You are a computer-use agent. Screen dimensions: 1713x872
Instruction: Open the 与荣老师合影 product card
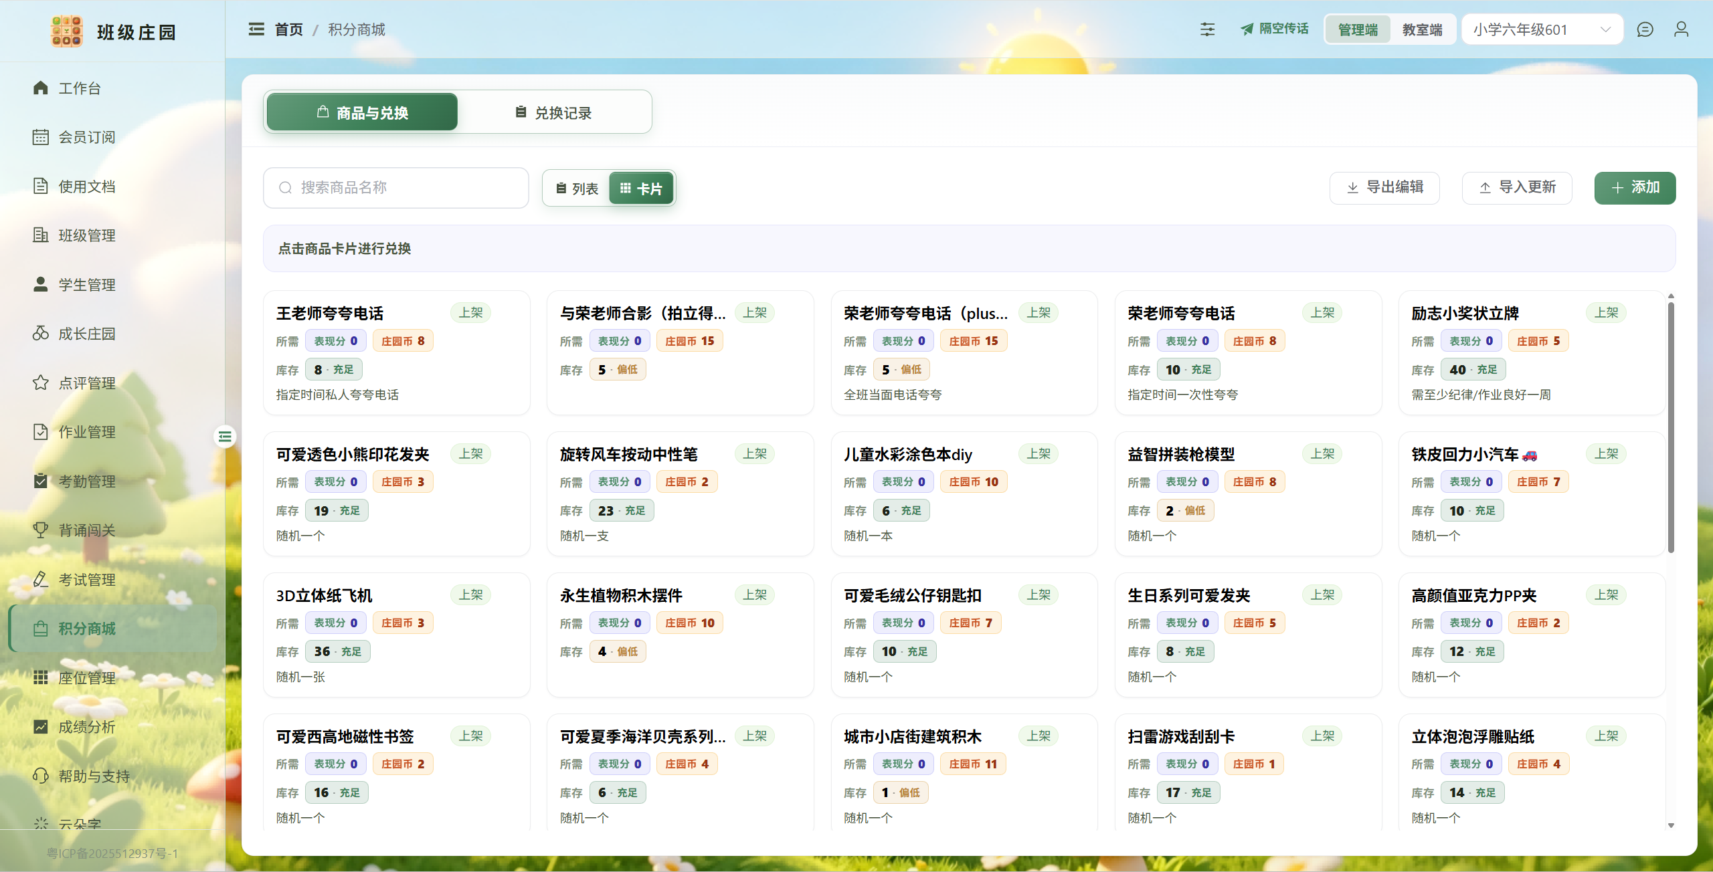[681, 352]
